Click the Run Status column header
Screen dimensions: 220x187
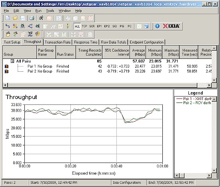coord(66,52)
